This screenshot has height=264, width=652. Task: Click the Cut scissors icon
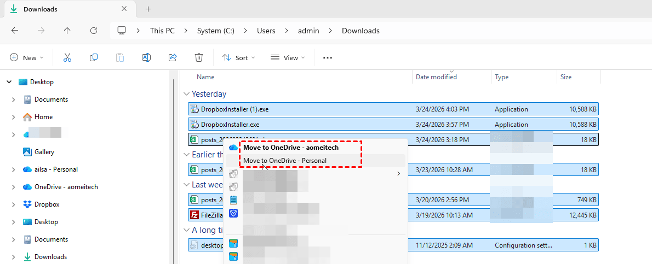[x=67, y=58]
